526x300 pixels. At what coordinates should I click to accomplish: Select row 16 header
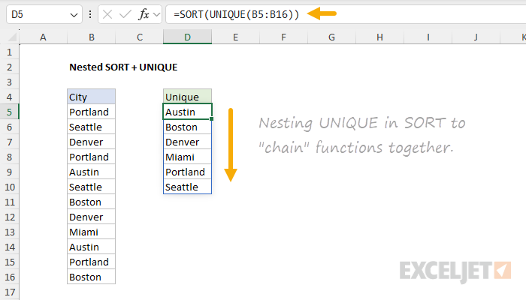coord(9,277)
